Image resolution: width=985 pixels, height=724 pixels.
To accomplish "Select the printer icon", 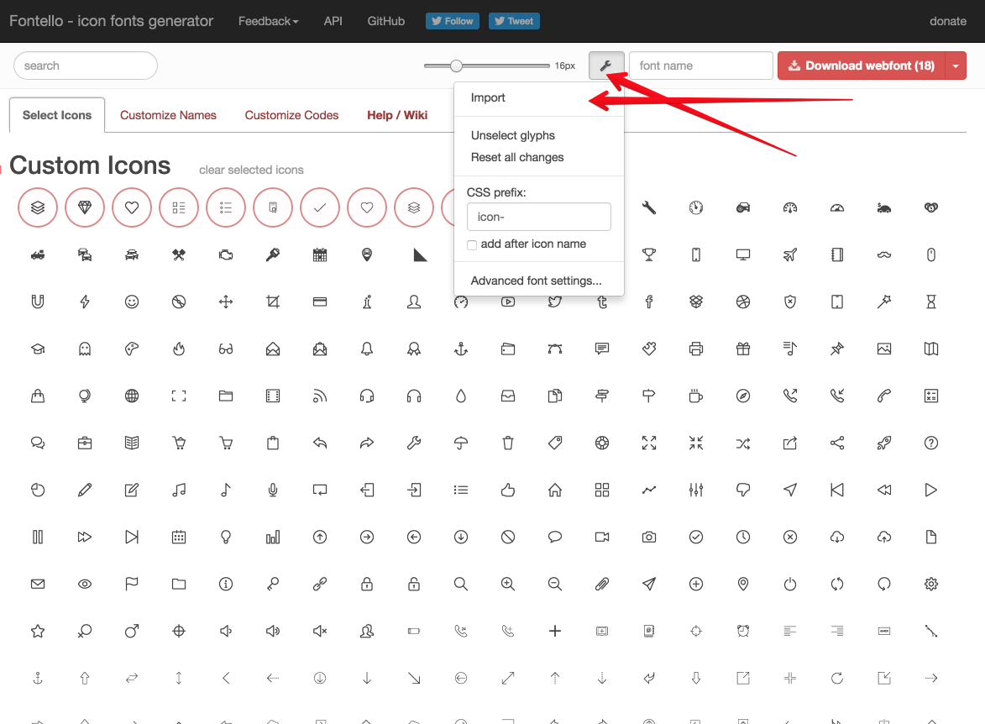I will pyautogui.click(x=696, y=349).
